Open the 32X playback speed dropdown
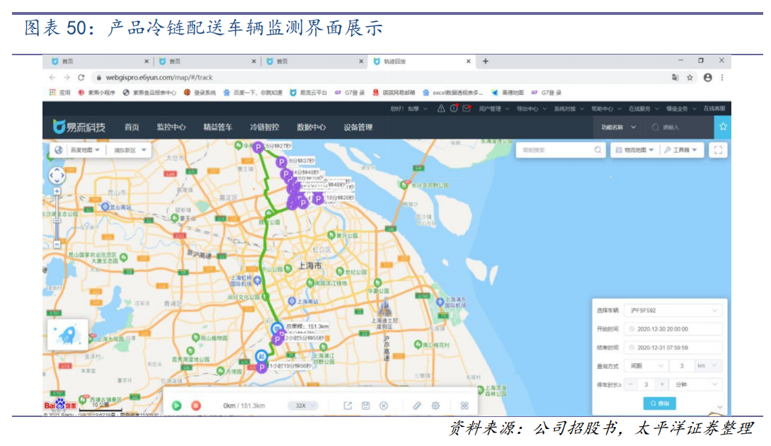771x446 pixels. (x=302, y=406)
